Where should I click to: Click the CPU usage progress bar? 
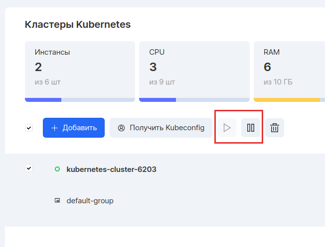[x=194, y=100]
